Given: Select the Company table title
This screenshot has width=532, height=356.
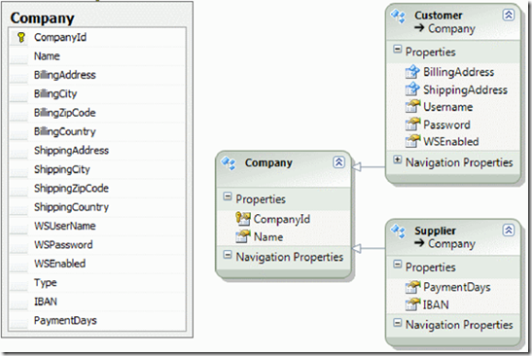Looking at the screenshot, I should [42, 18].
